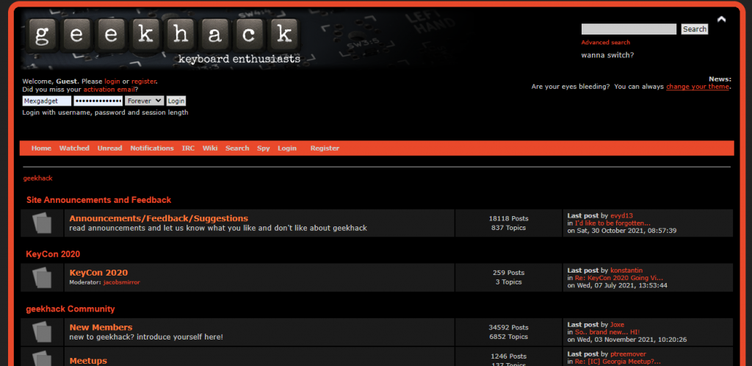The image size is (752, 366).
Task: Click the username field containing Mexgadget
Action: pyautogui.click(x=46, y=101)
